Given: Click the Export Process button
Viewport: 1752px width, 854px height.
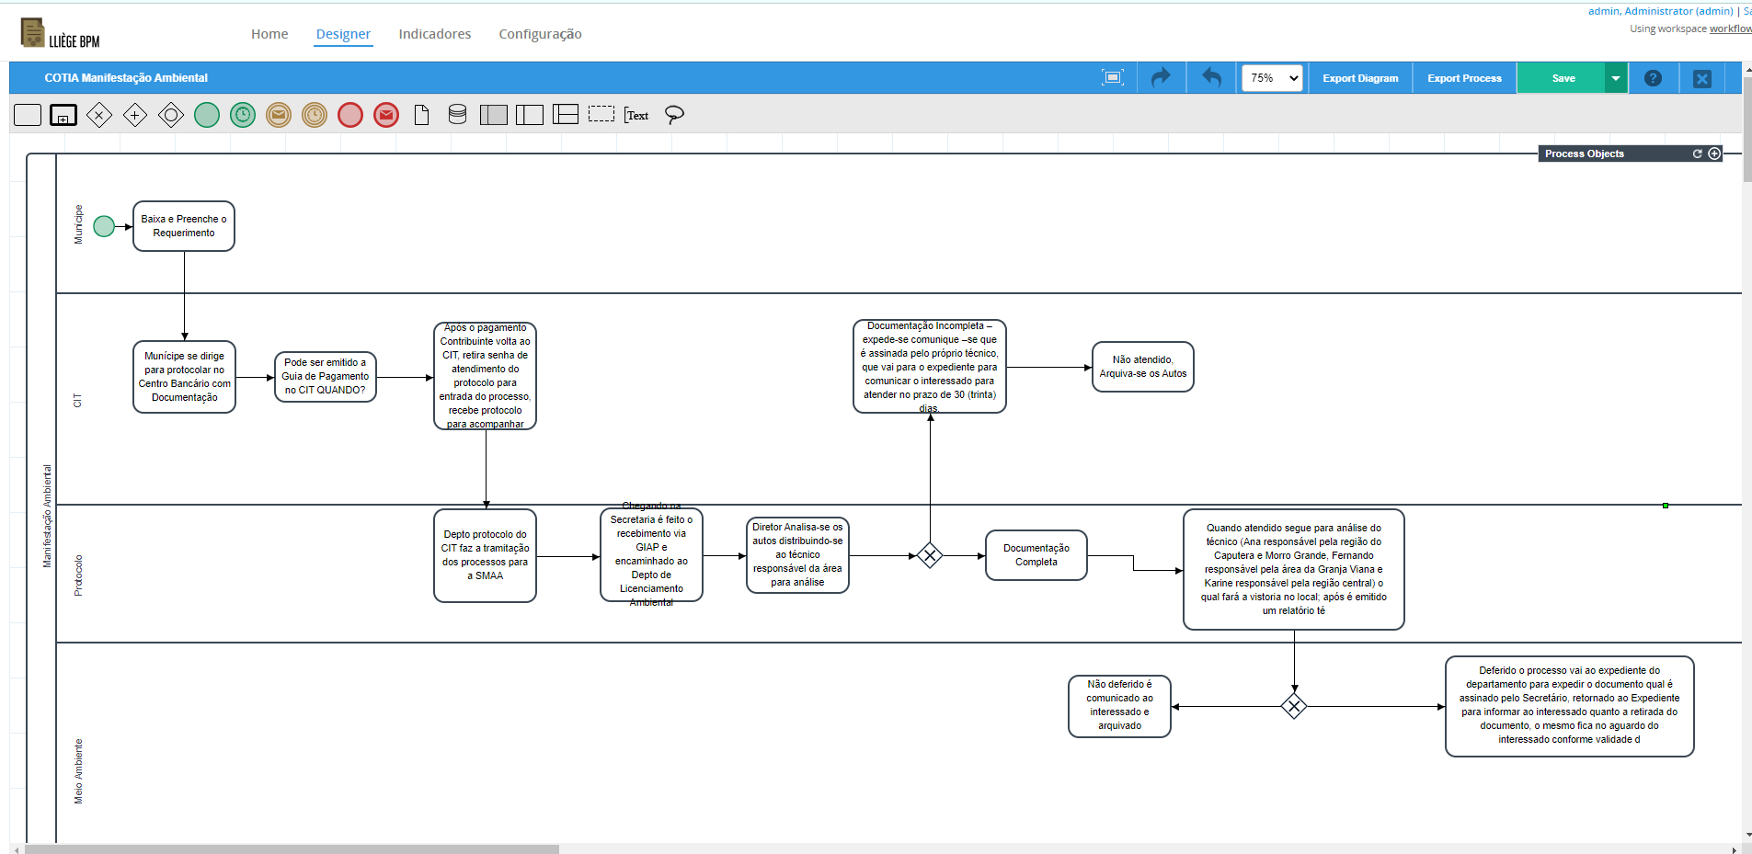Looking at the screenshot, I should point(1464,78).
